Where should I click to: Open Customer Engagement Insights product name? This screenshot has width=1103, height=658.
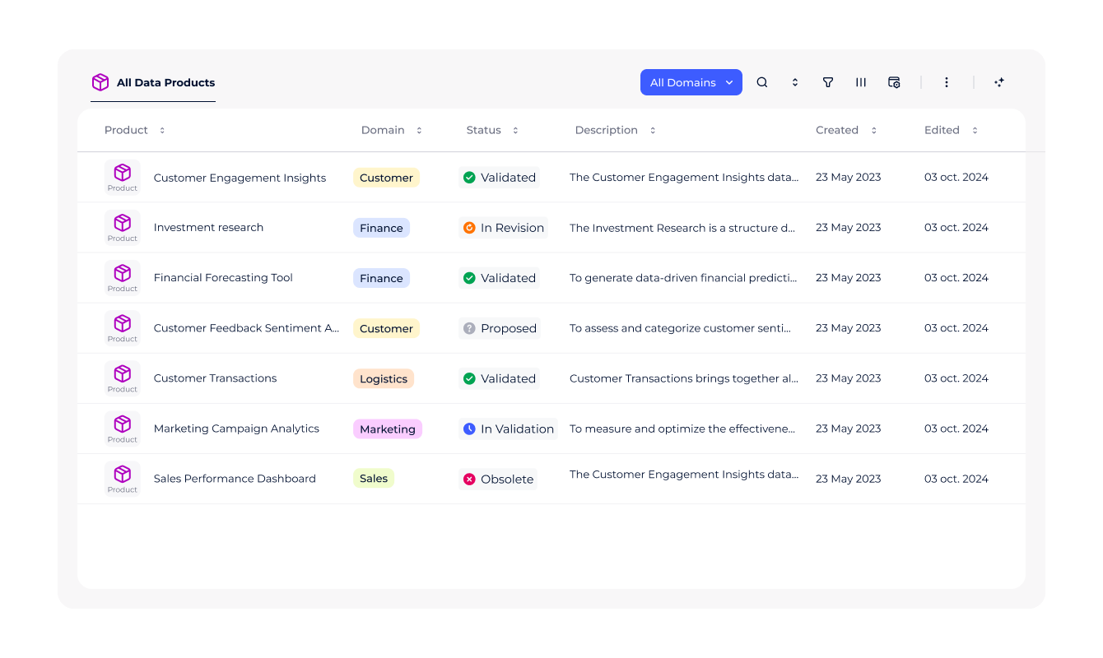240,178
